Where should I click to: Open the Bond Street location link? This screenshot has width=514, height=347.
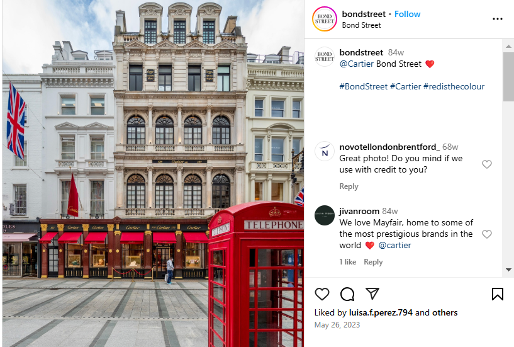pos(361,25)
